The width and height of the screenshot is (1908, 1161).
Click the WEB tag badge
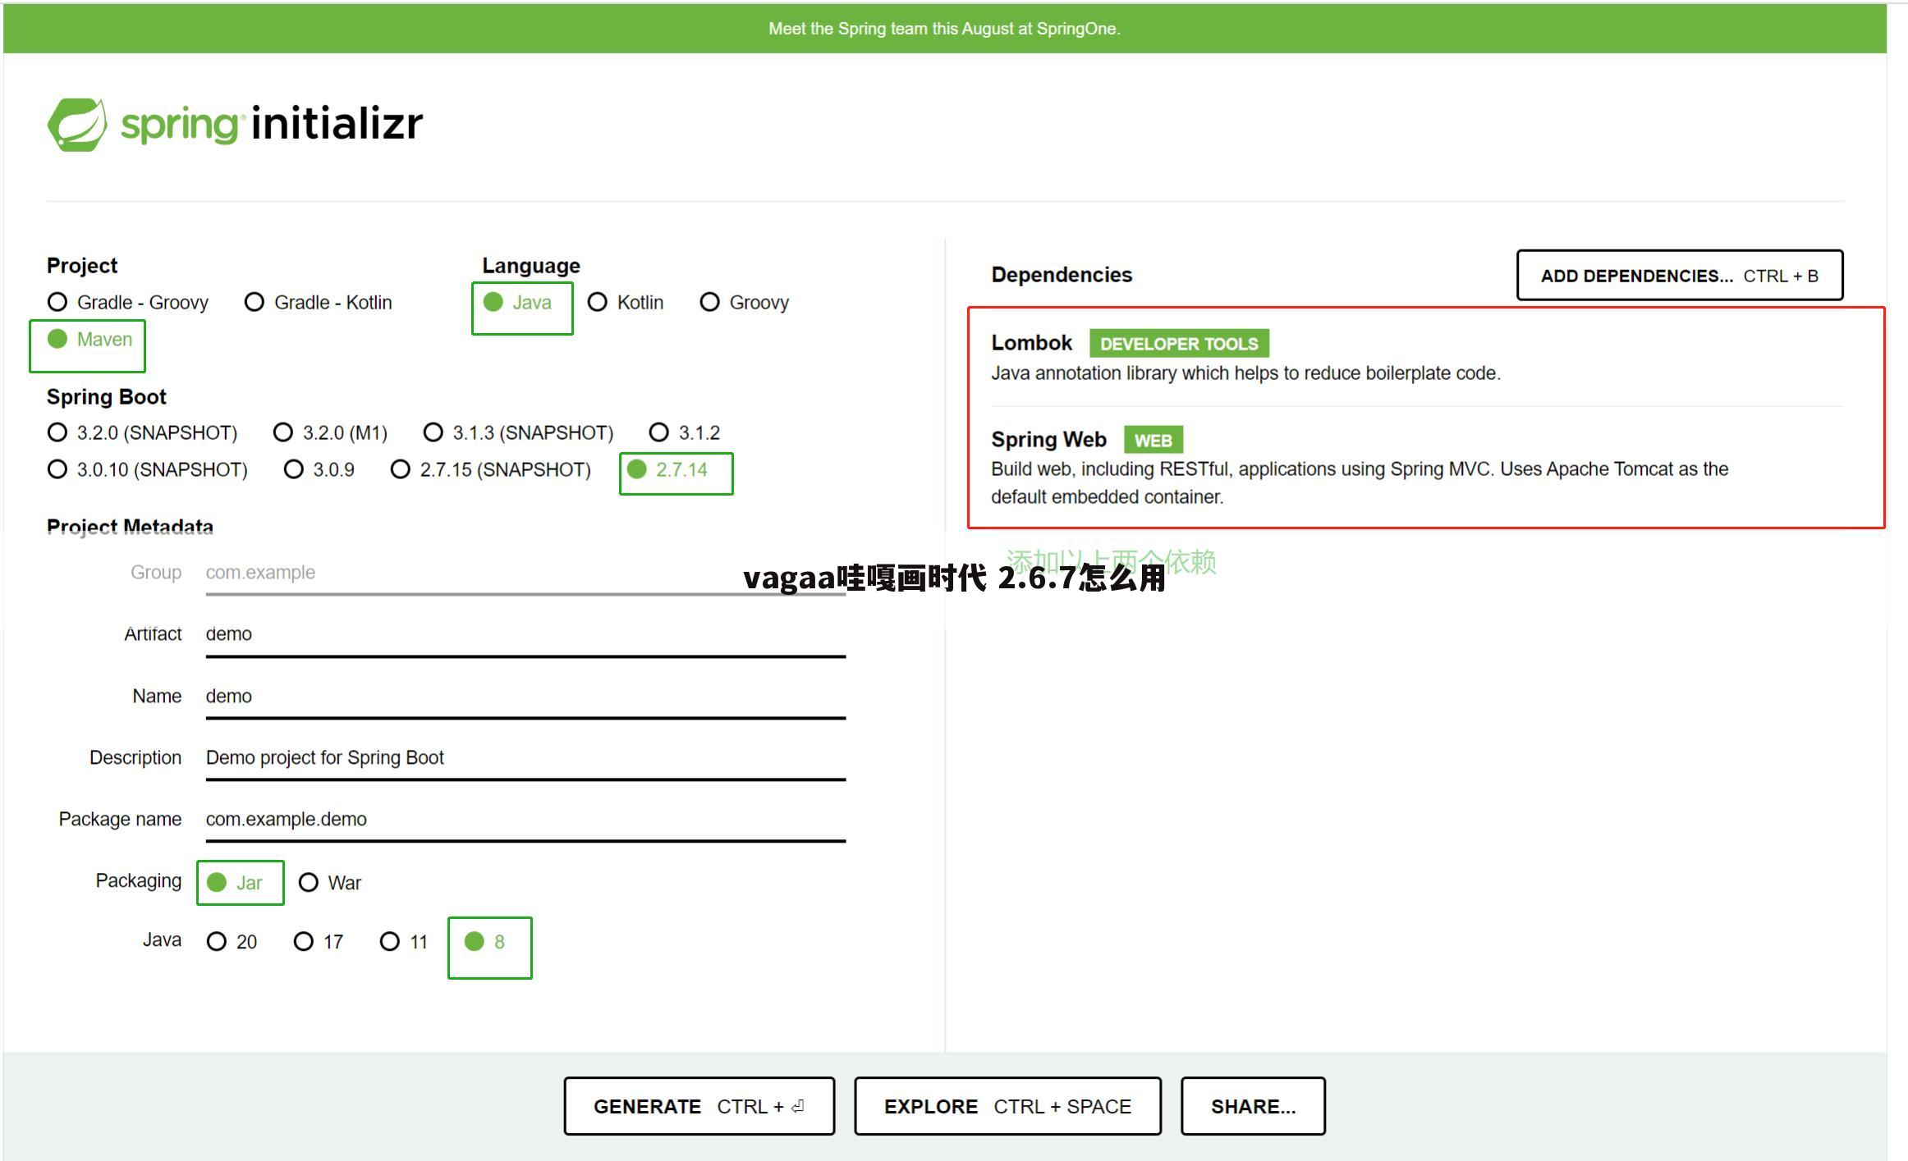(x=1153, y=441)
